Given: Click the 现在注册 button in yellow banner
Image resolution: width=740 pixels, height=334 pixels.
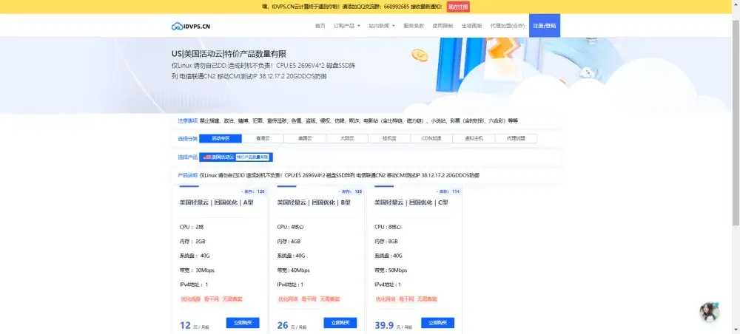Looking at the screenshot, I should 458,7.
